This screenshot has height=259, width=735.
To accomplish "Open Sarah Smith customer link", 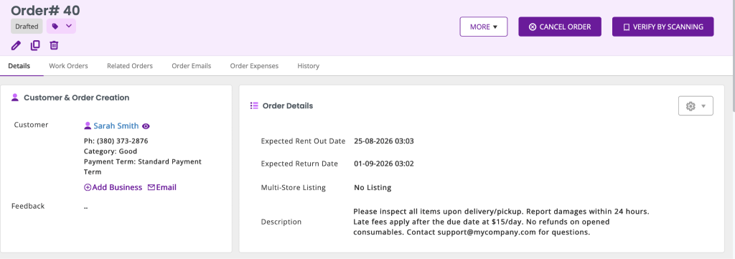I will pos(116,126).
